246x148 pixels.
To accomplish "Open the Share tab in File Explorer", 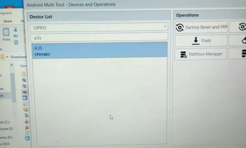I will click(x=8, y=21).
